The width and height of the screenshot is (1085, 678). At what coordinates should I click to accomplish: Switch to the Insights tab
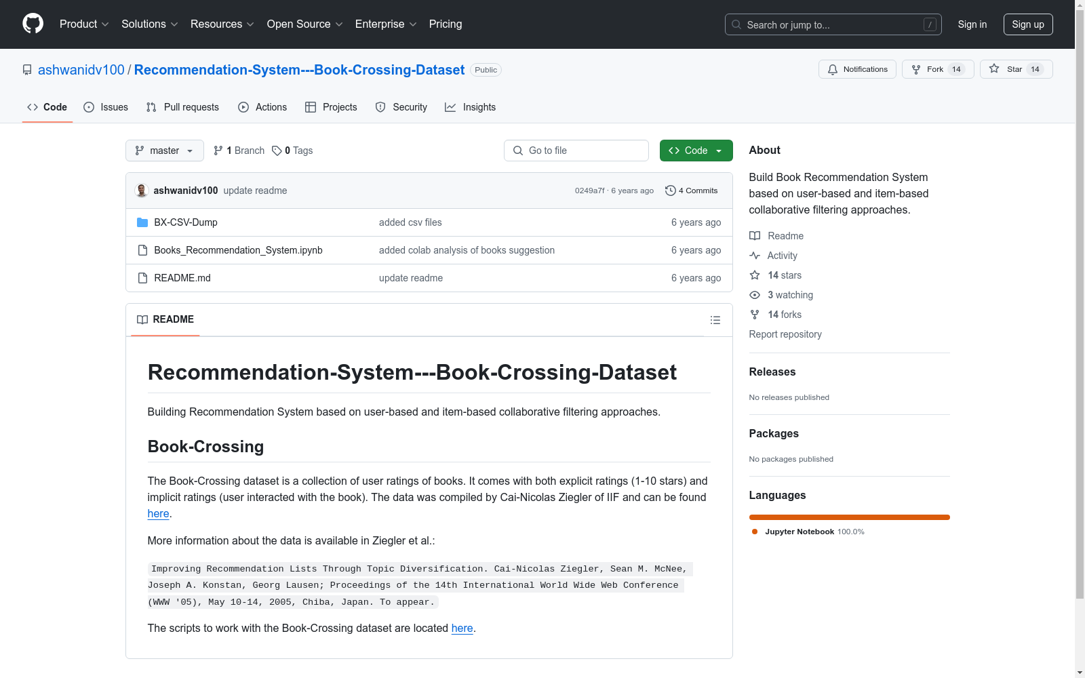pos(471,107)
